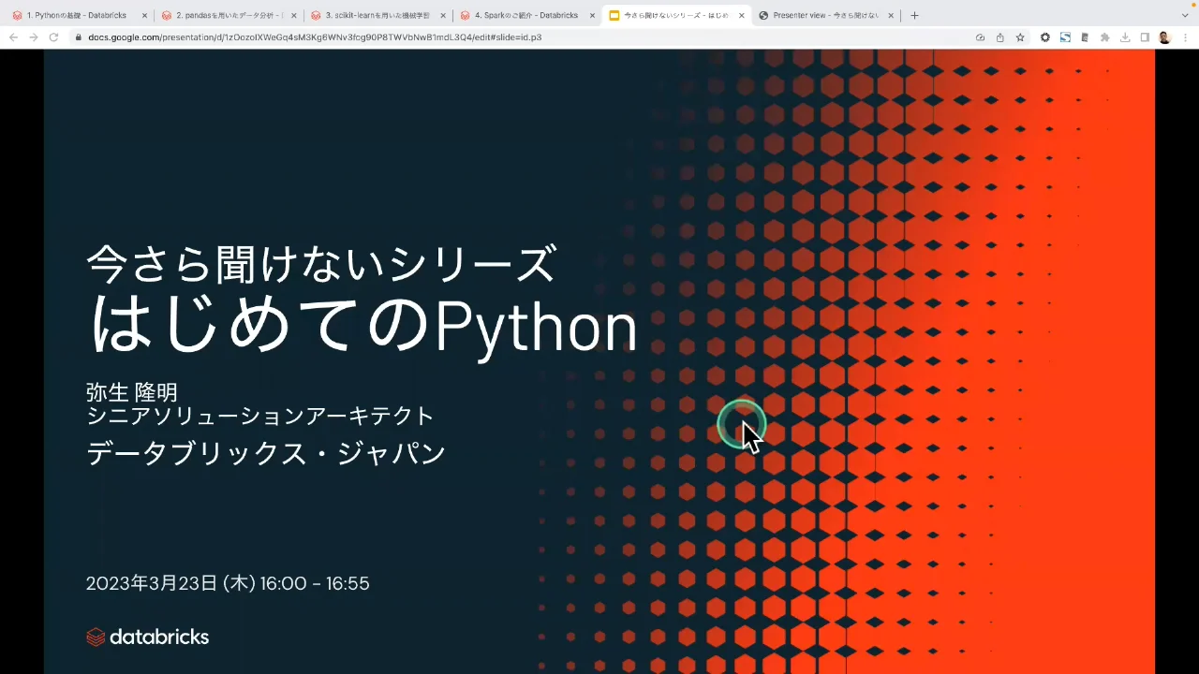The image size is (1199, 674).
Task: Close the Presenter view tab
Action: (x=891, y=15)
